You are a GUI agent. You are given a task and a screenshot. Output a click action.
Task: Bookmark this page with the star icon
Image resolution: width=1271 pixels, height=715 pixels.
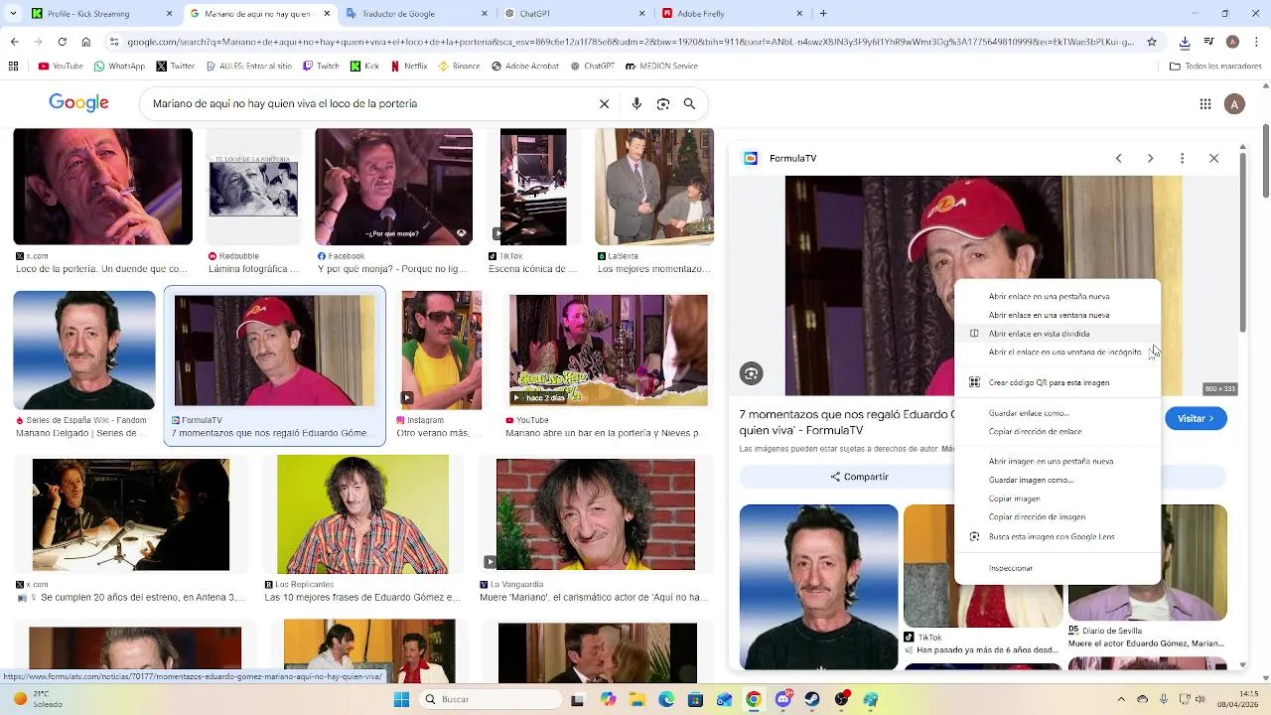tap(1152, 42)
